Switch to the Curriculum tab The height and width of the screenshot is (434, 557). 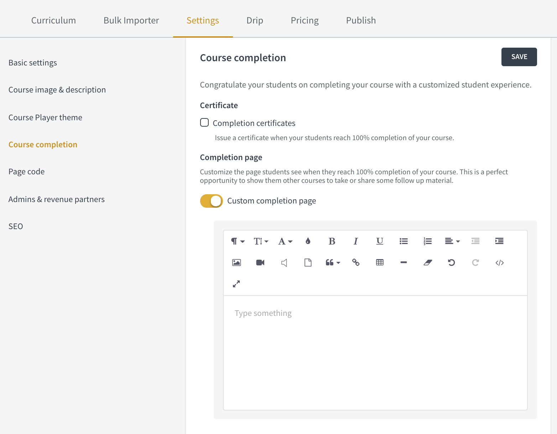[53, 20]
